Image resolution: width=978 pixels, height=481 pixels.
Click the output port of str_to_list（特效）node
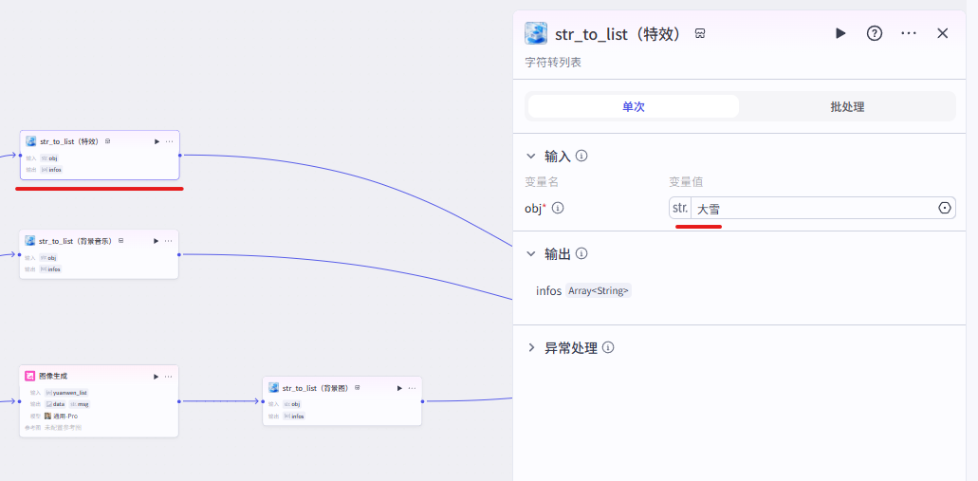tap(179, 155)
